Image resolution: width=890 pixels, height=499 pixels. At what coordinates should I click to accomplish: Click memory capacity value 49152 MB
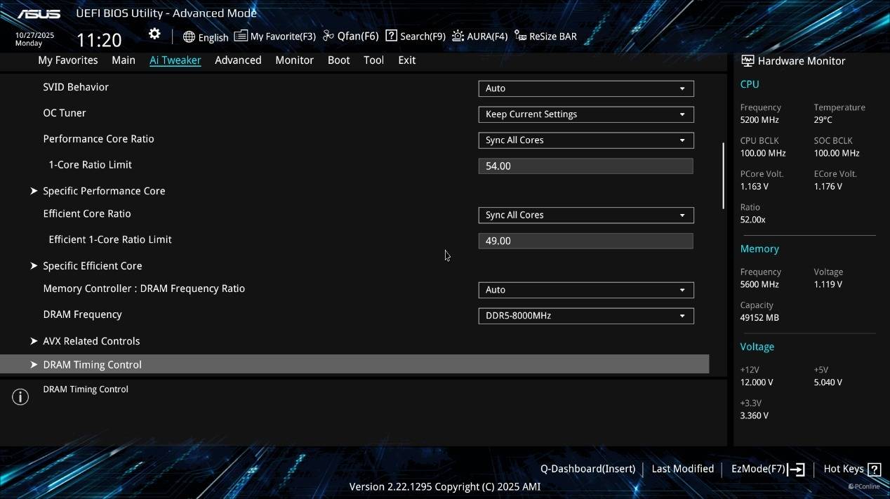[x=759, y=318]
